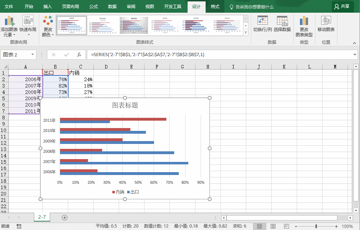Open the 格式 ribbon tab
The height and width of the screenshot is (230, 360).
point(215,7)
